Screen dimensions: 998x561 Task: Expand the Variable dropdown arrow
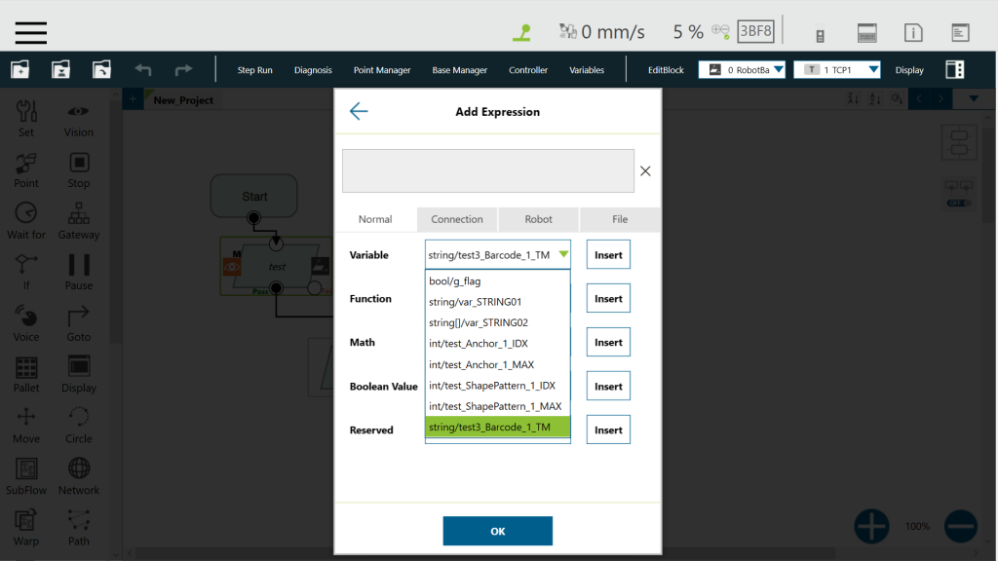pos(563,255)
